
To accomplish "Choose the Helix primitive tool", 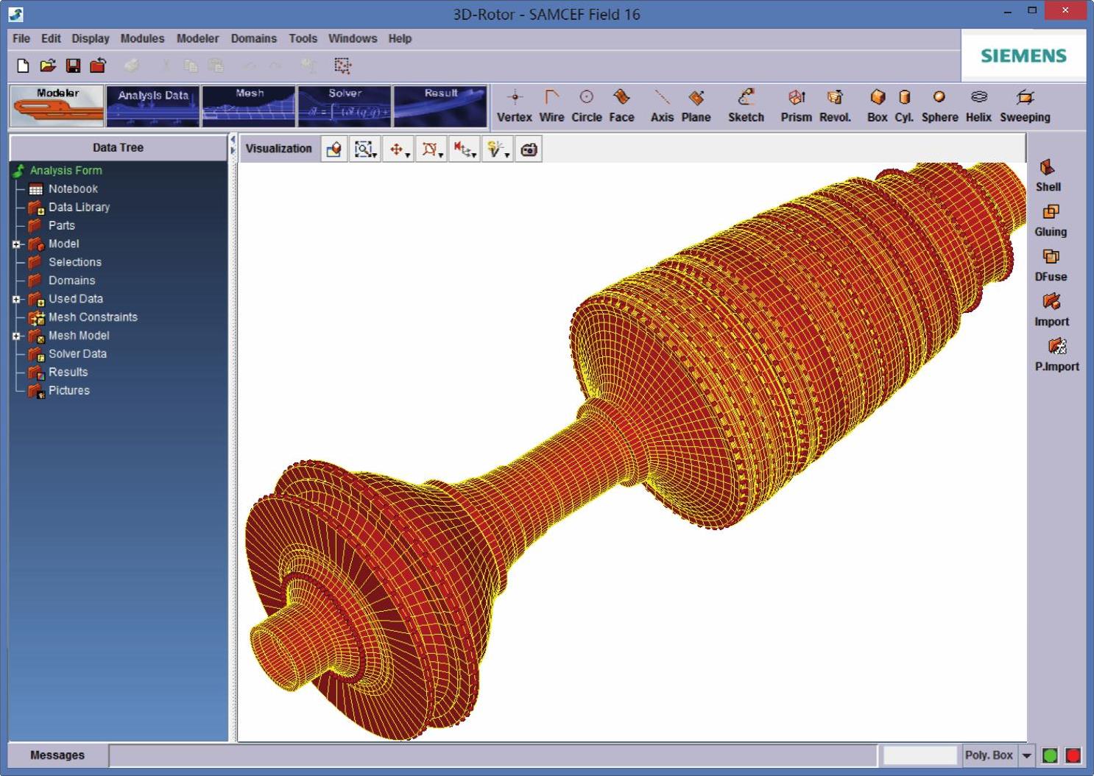I will tap(978, 105).
